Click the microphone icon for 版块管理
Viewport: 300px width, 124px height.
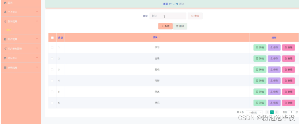pos(5,21)
